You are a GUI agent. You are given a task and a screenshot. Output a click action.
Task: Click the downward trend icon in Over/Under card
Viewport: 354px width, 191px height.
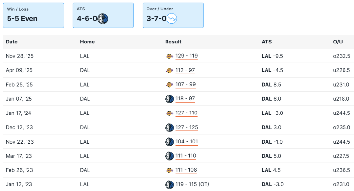click(x=172, y=19)
